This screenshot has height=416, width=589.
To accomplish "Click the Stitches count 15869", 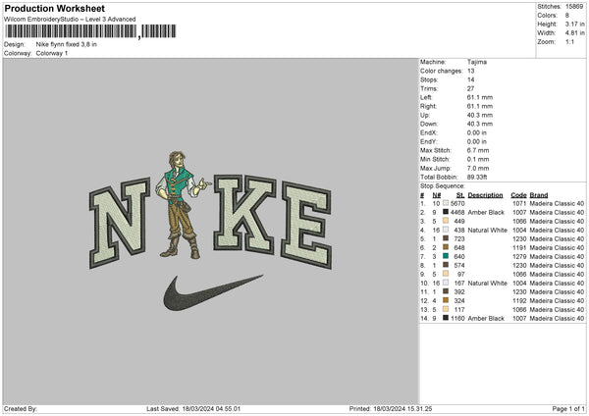I will click(x=574, y=6).
